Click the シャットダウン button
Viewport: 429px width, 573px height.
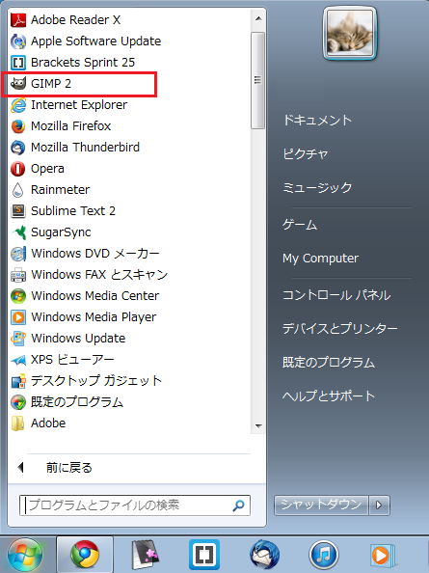[x=321, y=505]
